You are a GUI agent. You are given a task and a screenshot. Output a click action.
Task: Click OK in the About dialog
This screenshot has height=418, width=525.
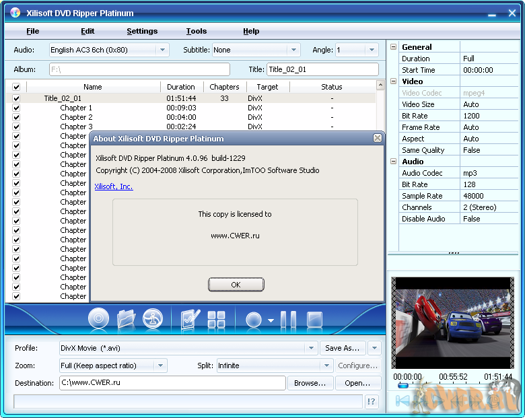236,285
